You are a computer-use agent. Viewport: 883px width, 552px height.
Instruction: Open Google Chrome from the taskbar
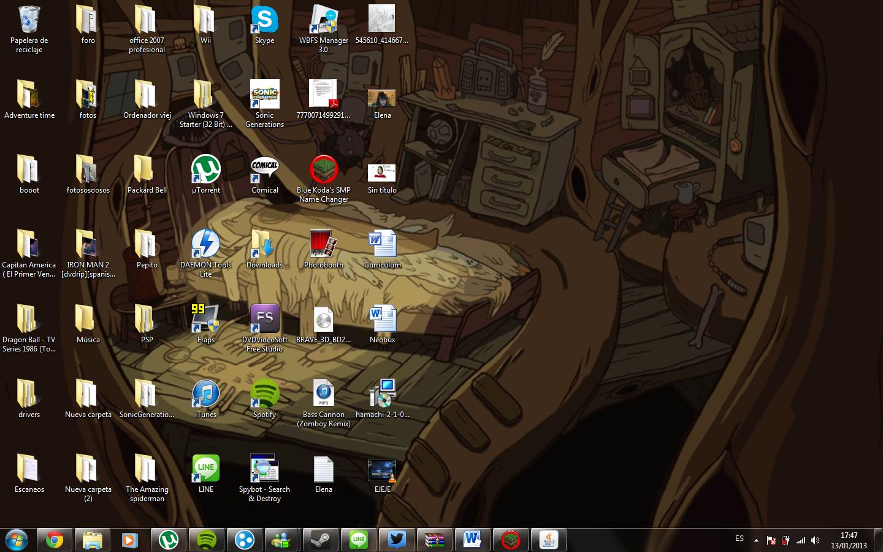pyautogui.click(x=55, y=540)
